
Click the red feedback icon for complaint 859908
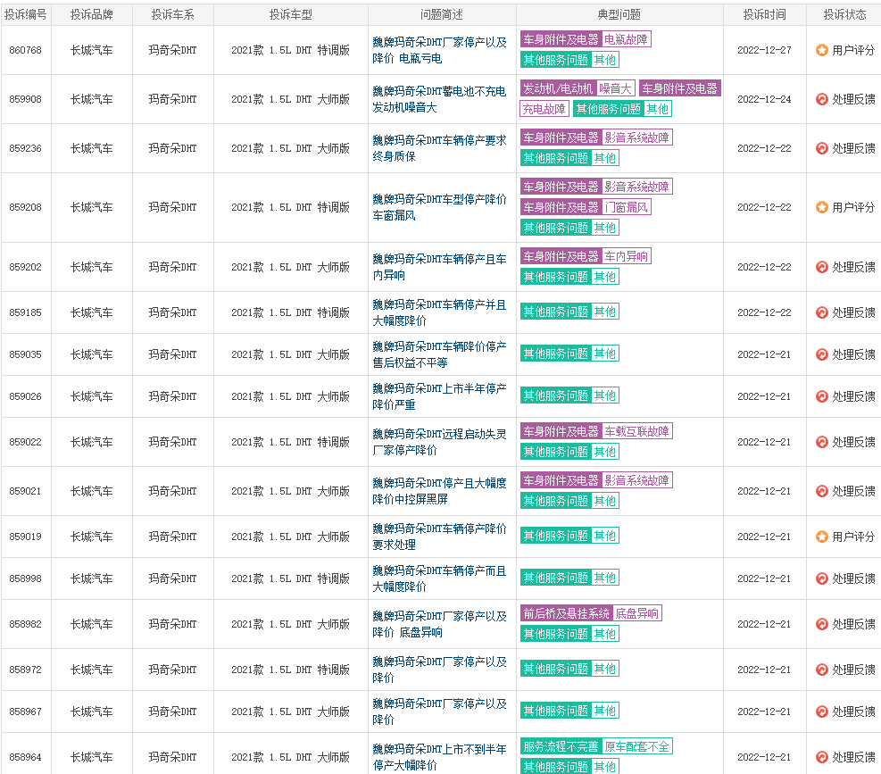(x=821, y=99)
